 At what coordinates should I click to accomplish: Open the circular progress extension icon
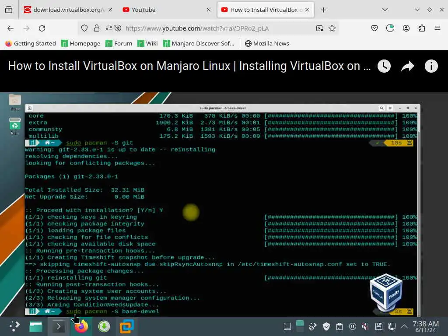390,28
